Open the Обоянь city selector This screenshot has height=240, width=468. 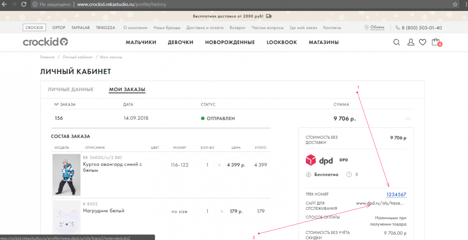coord(377,27)
